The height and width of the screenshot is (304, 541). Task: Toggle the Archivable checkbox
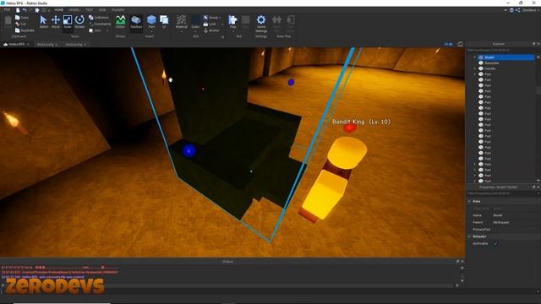pos(495,243)
